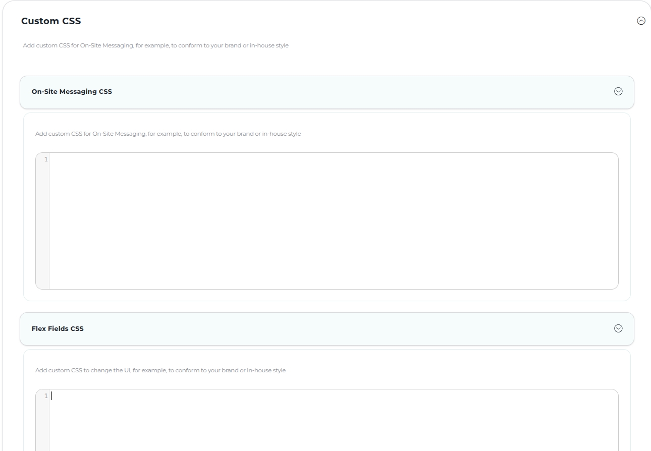Click the 'change the UI' description text
651x451 pixels.
coord(160,370)
